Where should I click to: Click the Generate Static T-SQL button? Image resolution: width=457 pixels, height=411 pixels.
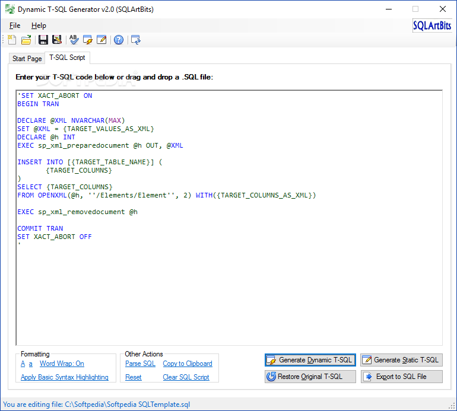(x=402, y=360)
